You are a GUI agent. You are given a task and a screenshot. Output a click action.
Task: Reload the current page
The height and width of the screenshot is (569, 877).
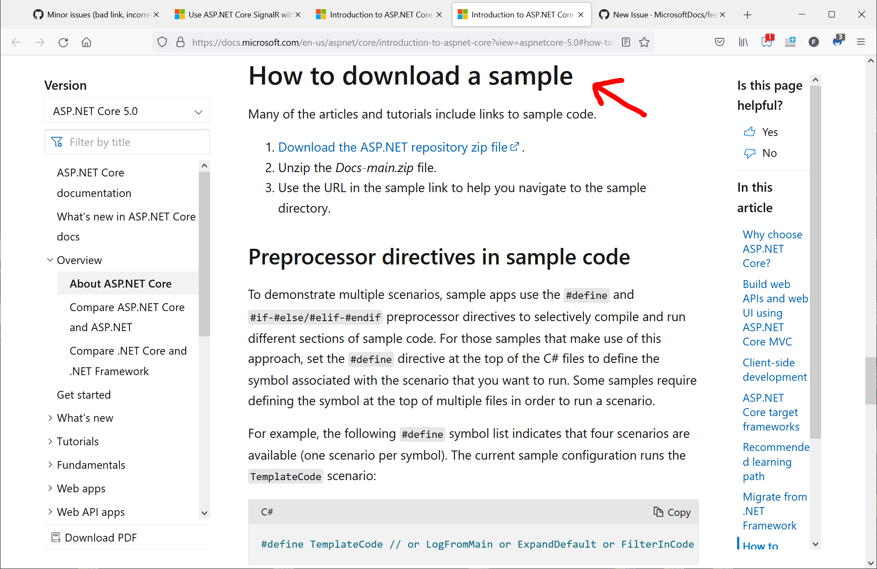pyautogui.click(x=63, y=42)
